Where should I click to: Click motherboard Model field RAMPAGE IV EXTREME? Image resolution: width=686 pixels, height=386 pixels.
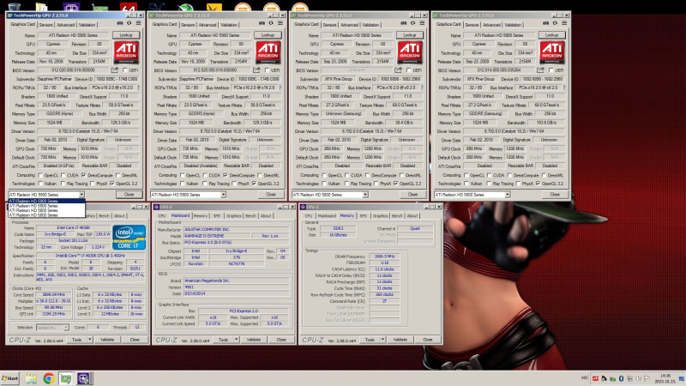click(x=217, y=236)
